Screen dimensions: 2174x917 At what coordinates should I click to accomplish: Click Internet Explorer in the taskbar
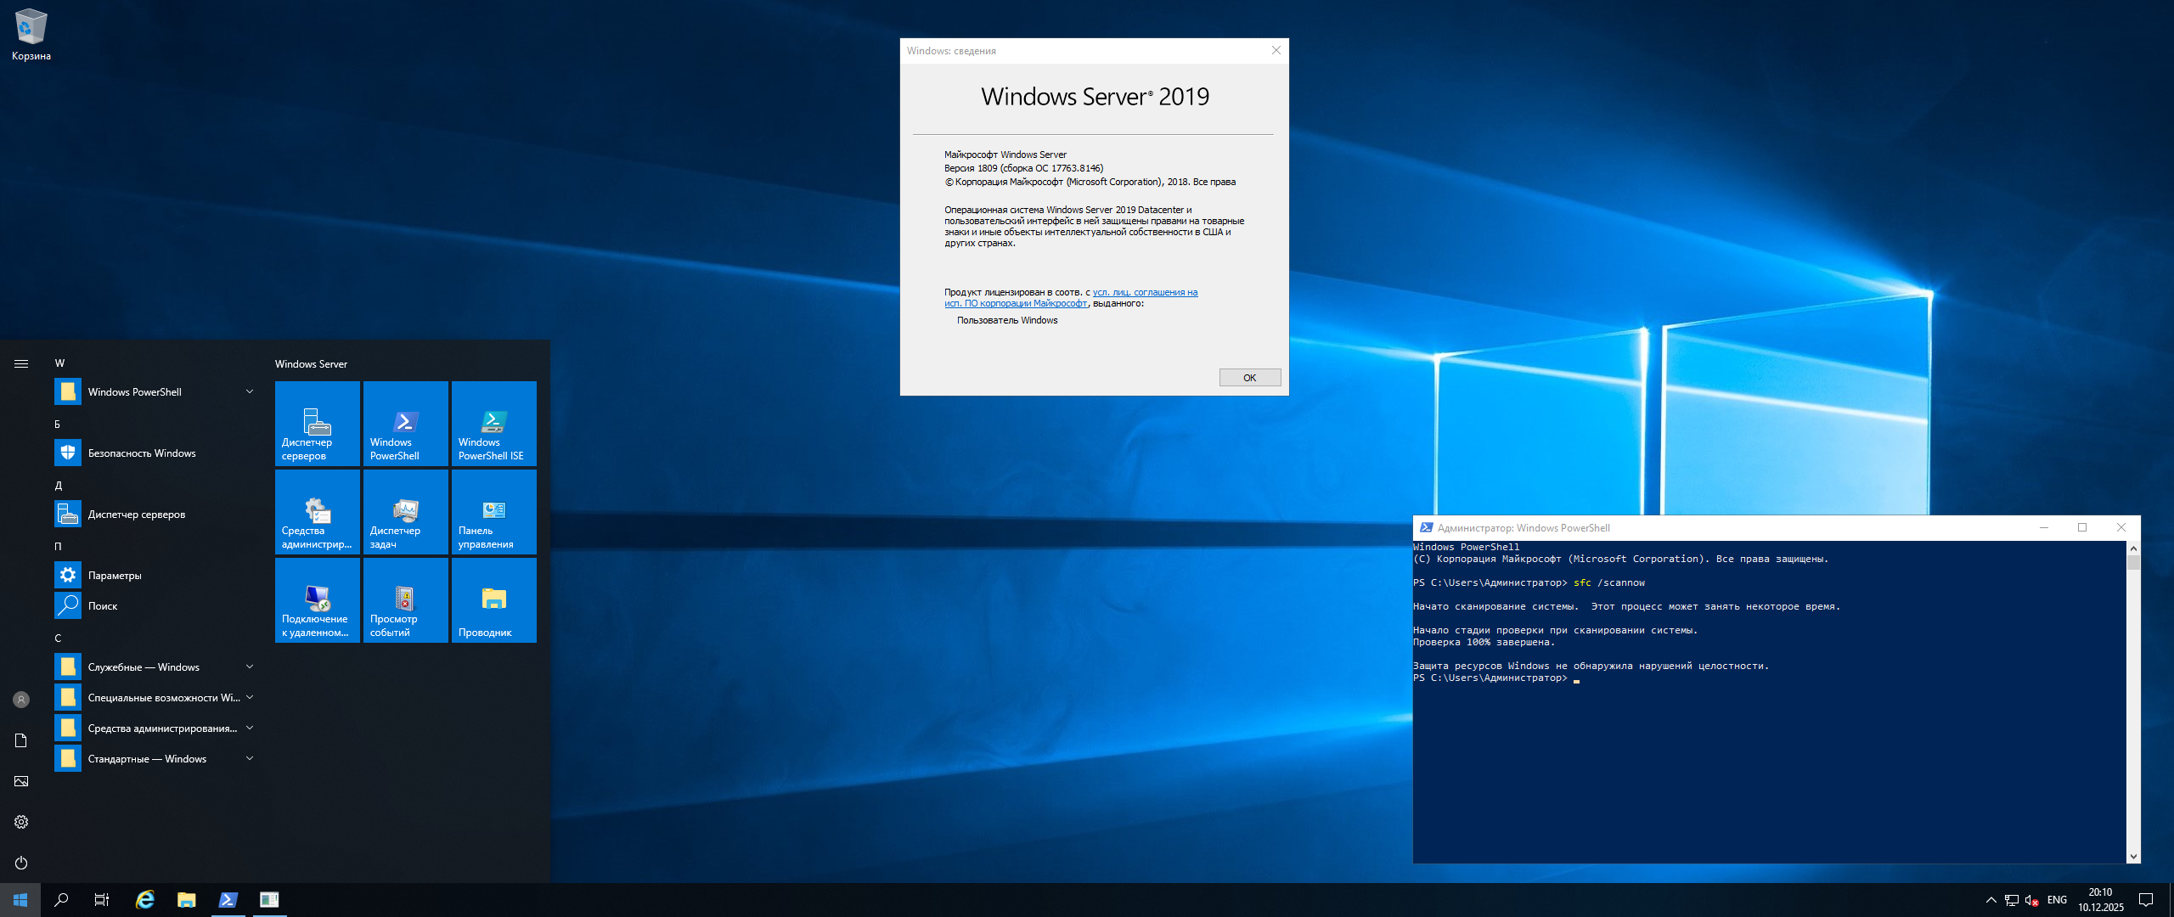coord(145,900)
